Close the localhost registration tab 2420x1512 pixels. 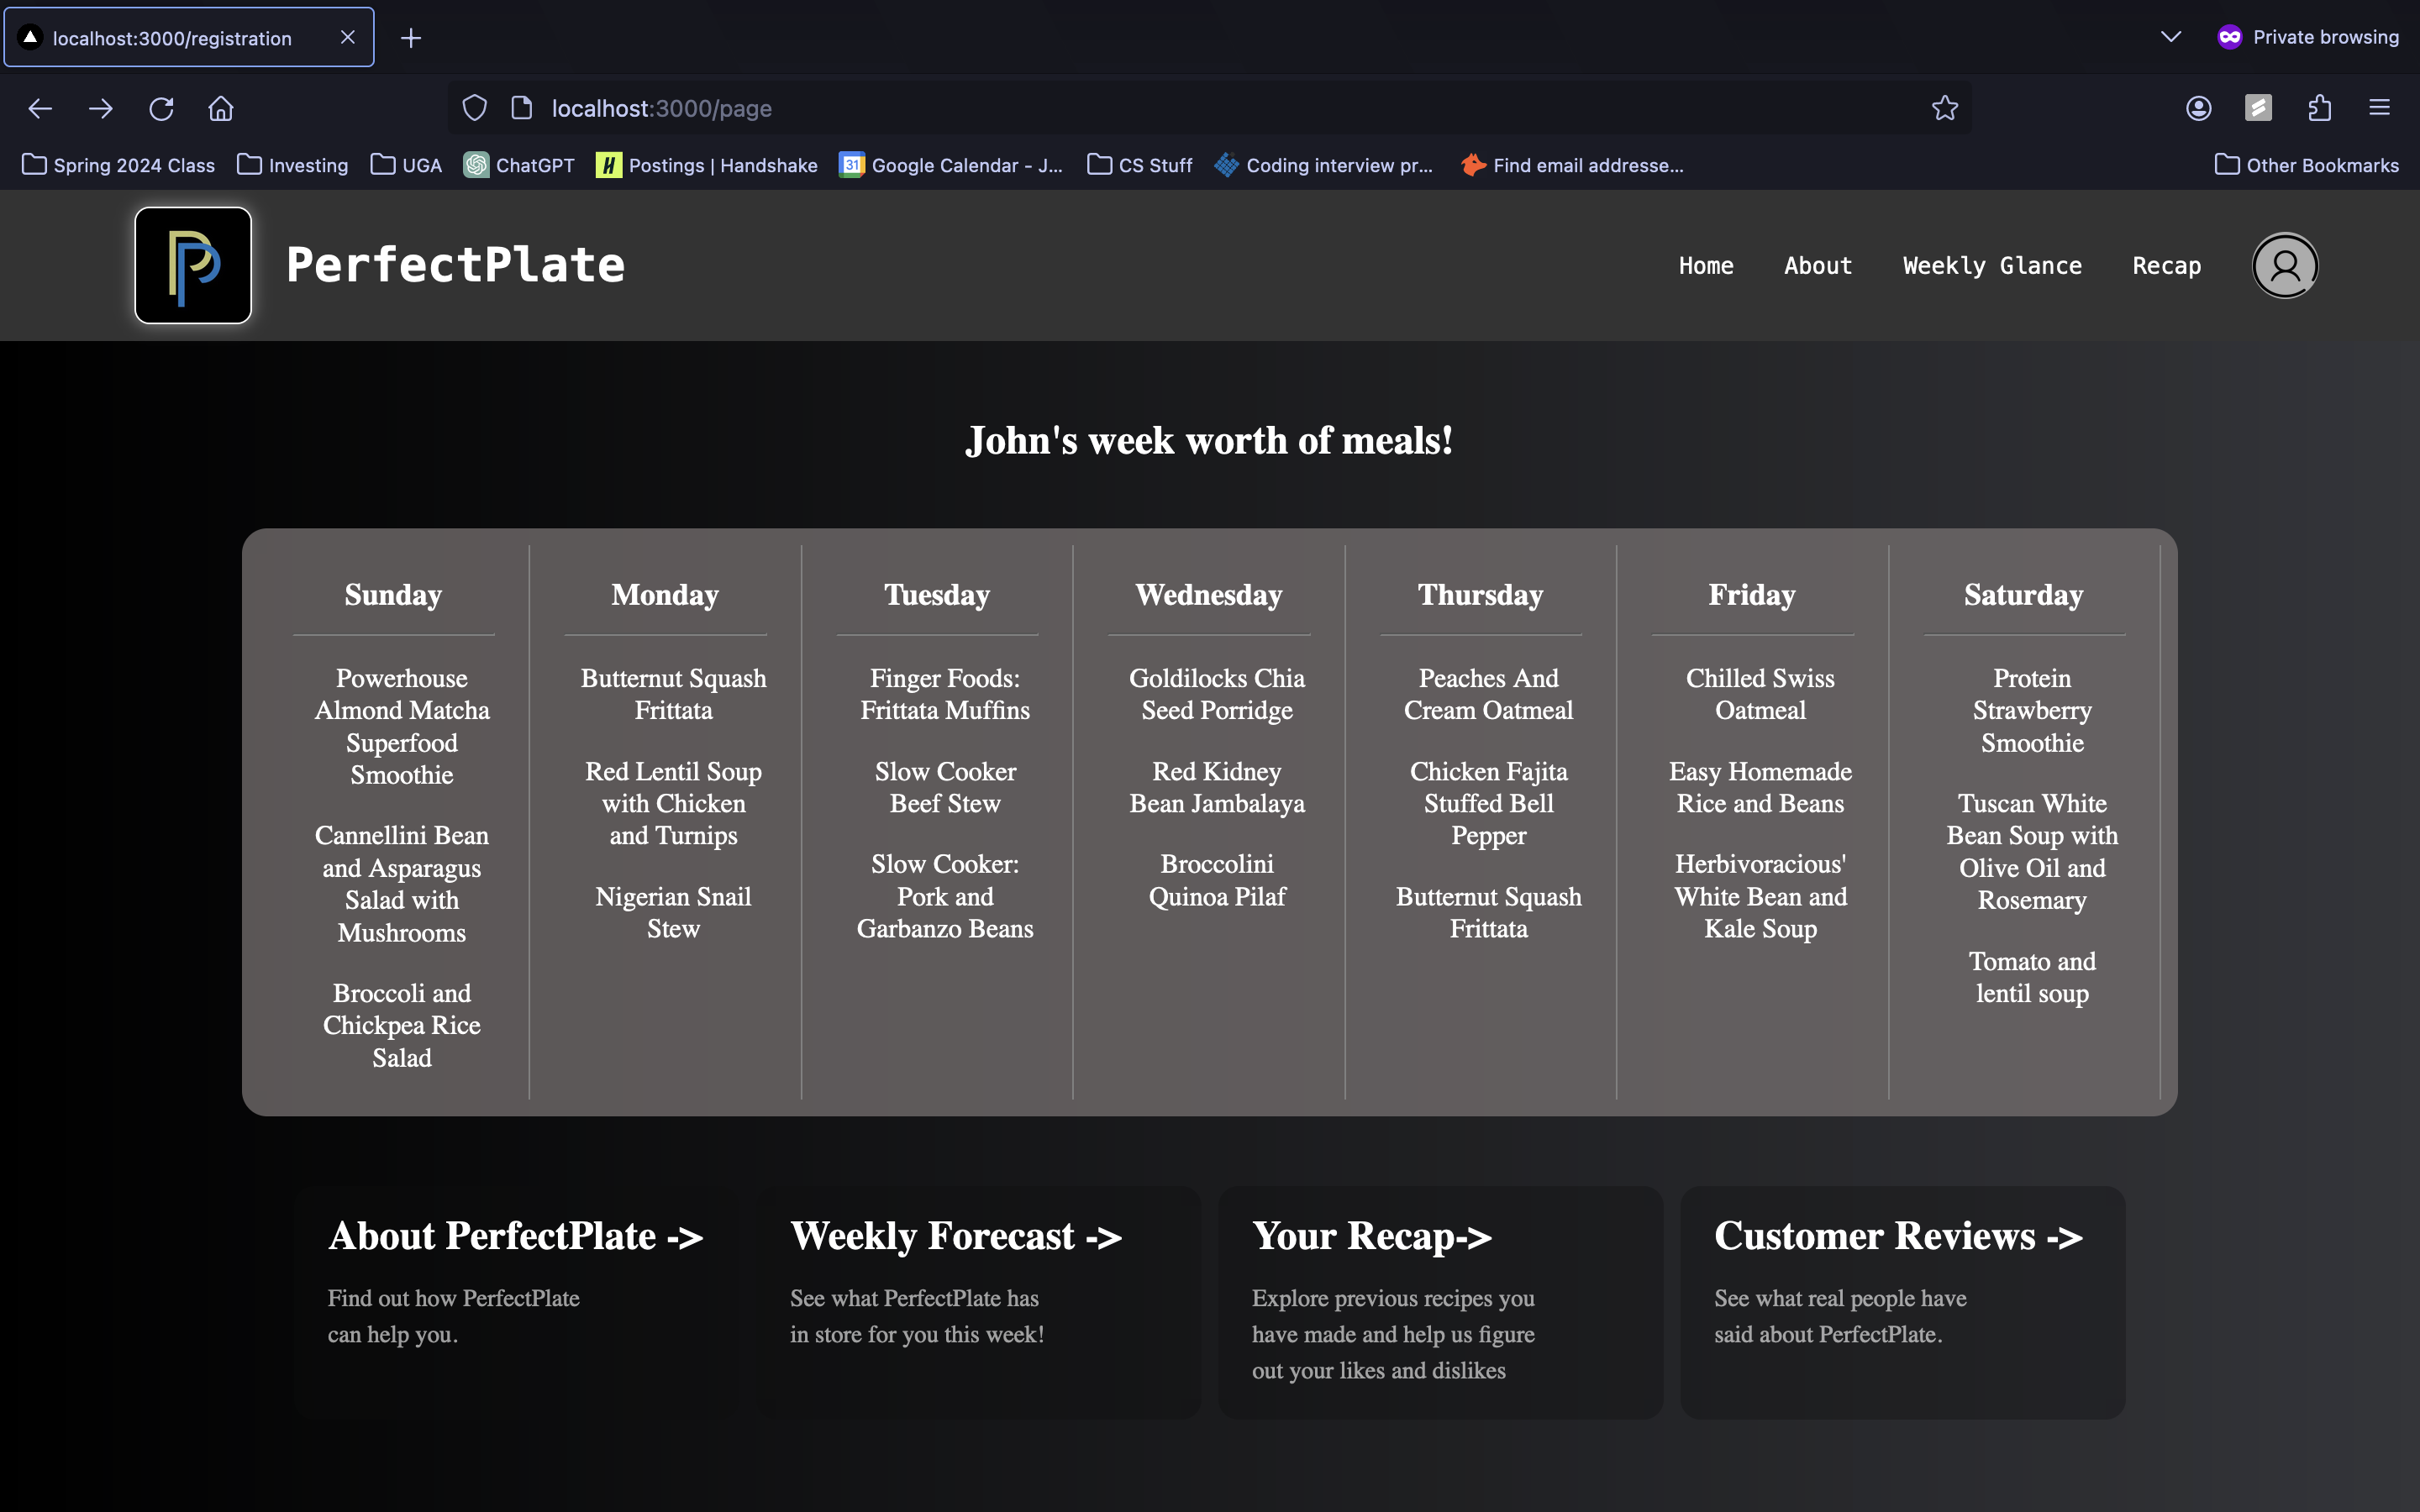[x=347, y=37]
